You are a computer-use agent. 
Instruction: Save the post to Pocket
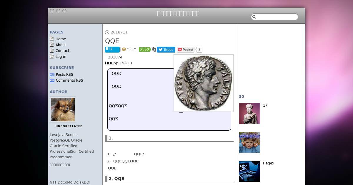186,50
